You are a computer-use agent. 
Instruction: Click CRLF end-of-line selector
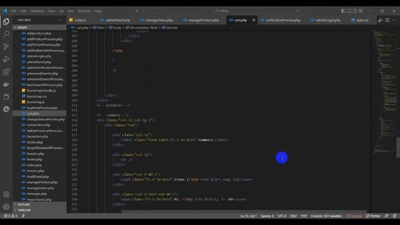(x=293, y=216)
